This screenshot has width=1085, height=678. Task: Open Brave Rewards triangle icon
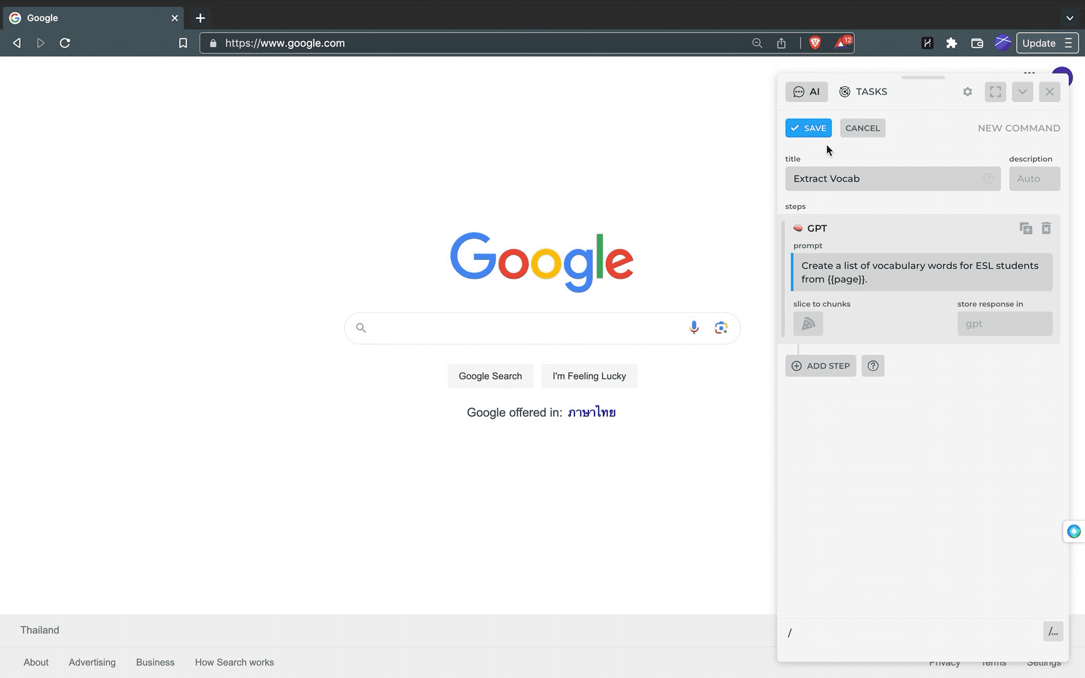[x=843, y=43]
